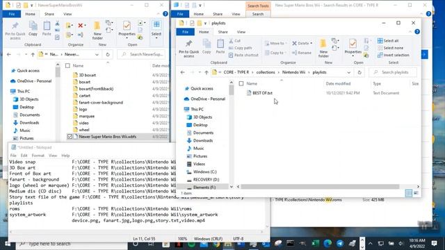Refresh the playlists folder view
This screenshot has height=250, width=445.
[359, 72]
